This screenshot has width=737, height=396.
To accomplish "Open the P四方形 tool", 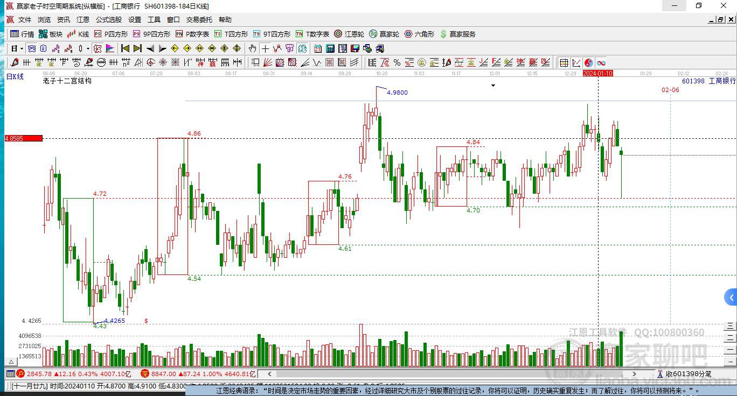I will point(111,34).
